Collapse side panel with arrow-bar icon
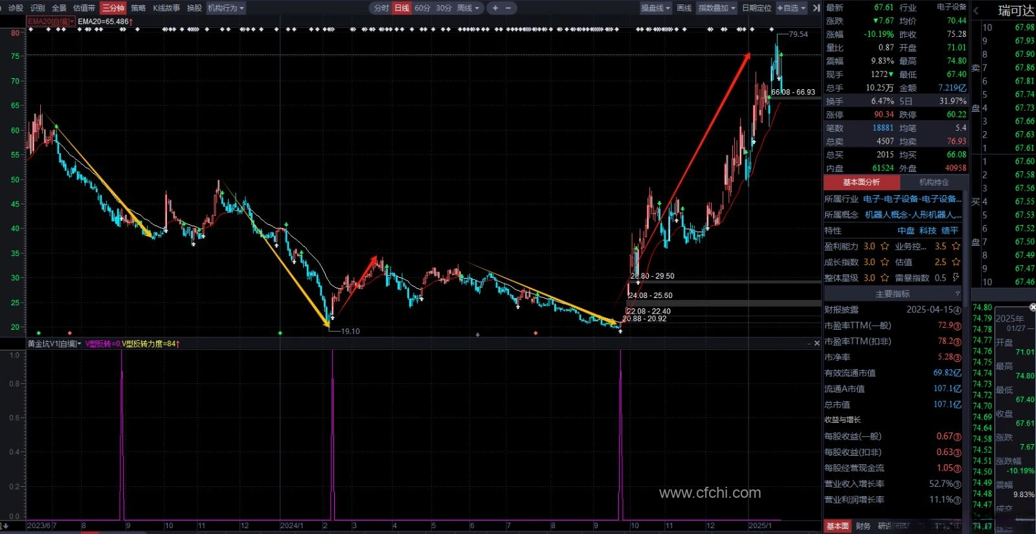Viewport: 1036px width, 534px height. coord(816,8)
